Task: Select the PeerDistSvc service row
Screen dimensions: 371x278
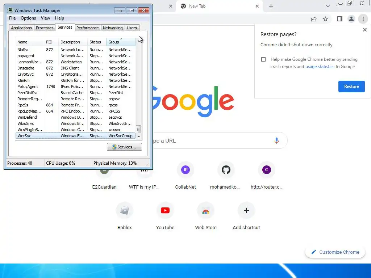Action: pyautogui.click(x=75, y=93)
